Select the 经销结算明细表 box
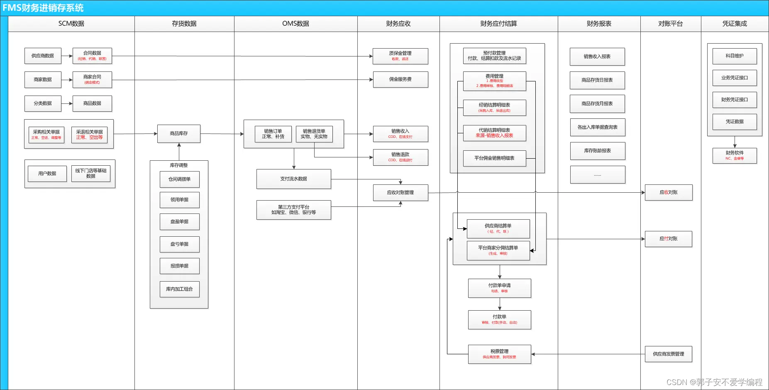This screenshot has width=769, height=390. (x=495, y=108)
